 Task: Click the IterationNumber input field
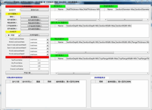coord(39,69)
